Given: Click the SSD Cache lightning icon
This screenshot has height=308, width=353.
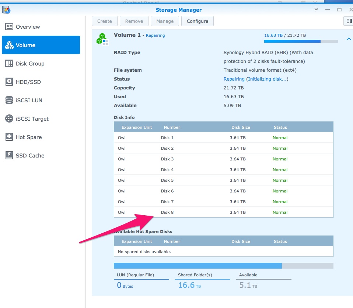Looking at the screenshot, I should (x=9, y=155).
